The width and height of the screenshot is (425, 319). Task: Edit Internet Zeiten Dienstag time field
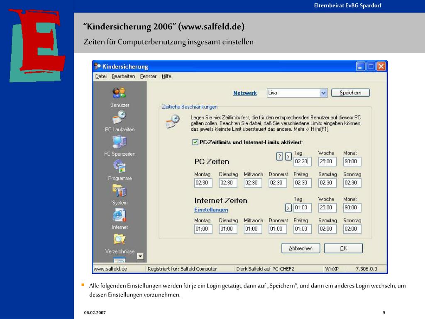pos(228,229)
